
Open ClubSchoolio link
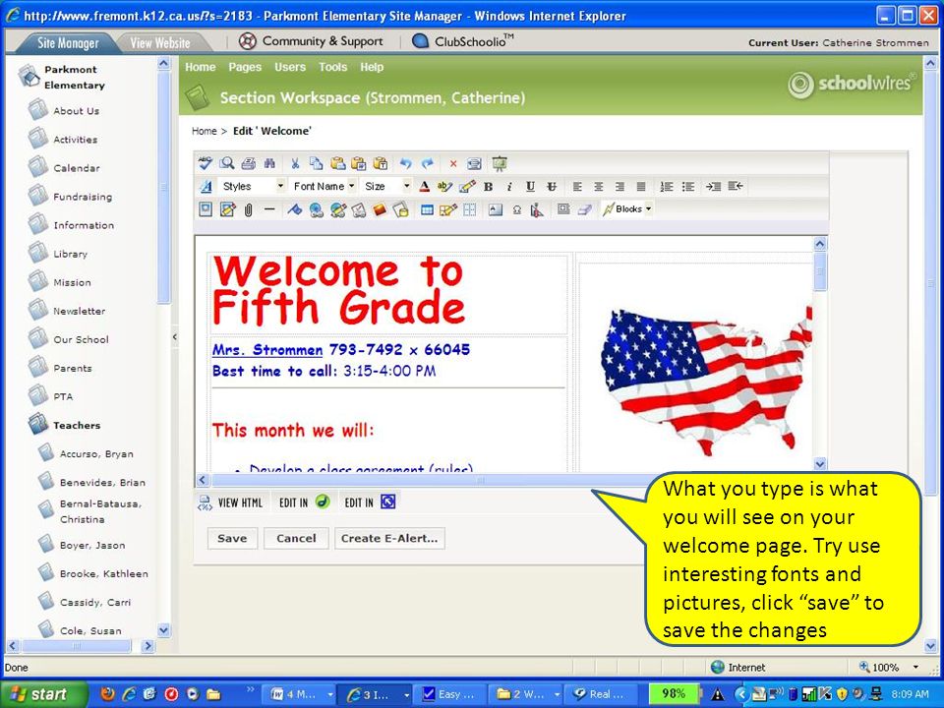(463, 41)
